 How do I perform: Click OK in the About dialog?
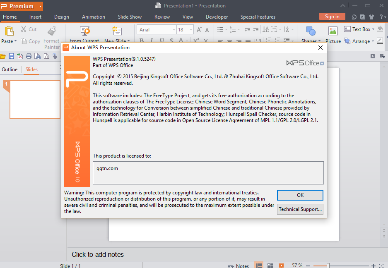tap(300, 195)
